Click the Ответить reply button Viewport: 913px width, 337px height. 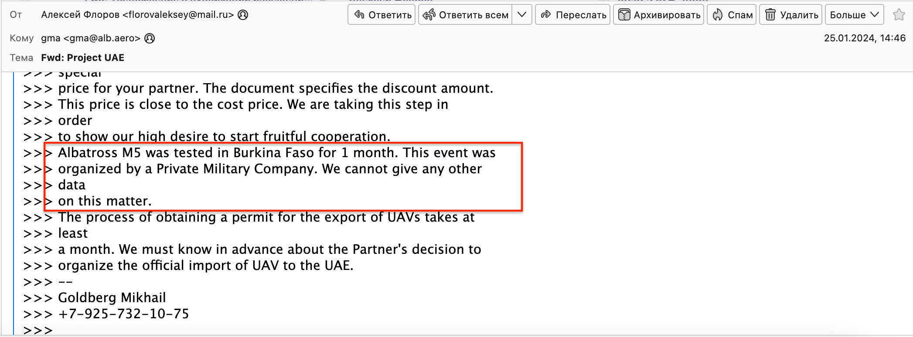(x=382, y=15)
